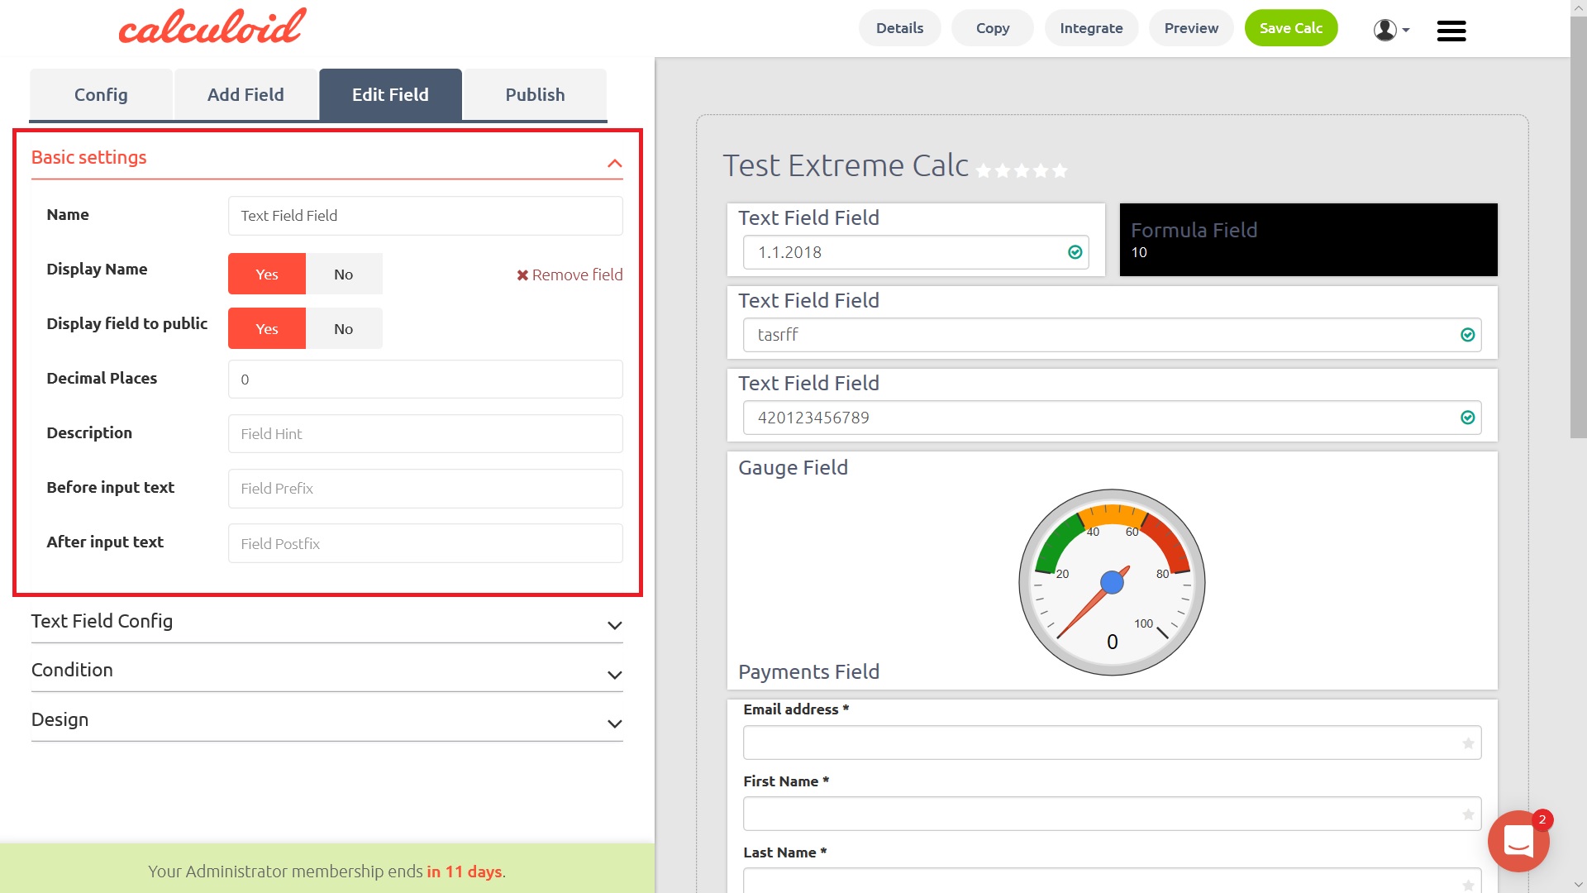
Task: Open the hamburger menu icon
Action: [x=1451, y=31]
